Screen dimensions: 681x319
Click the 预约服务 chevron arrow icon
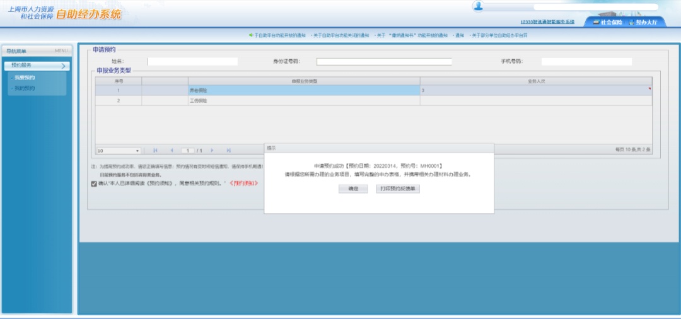63,66
